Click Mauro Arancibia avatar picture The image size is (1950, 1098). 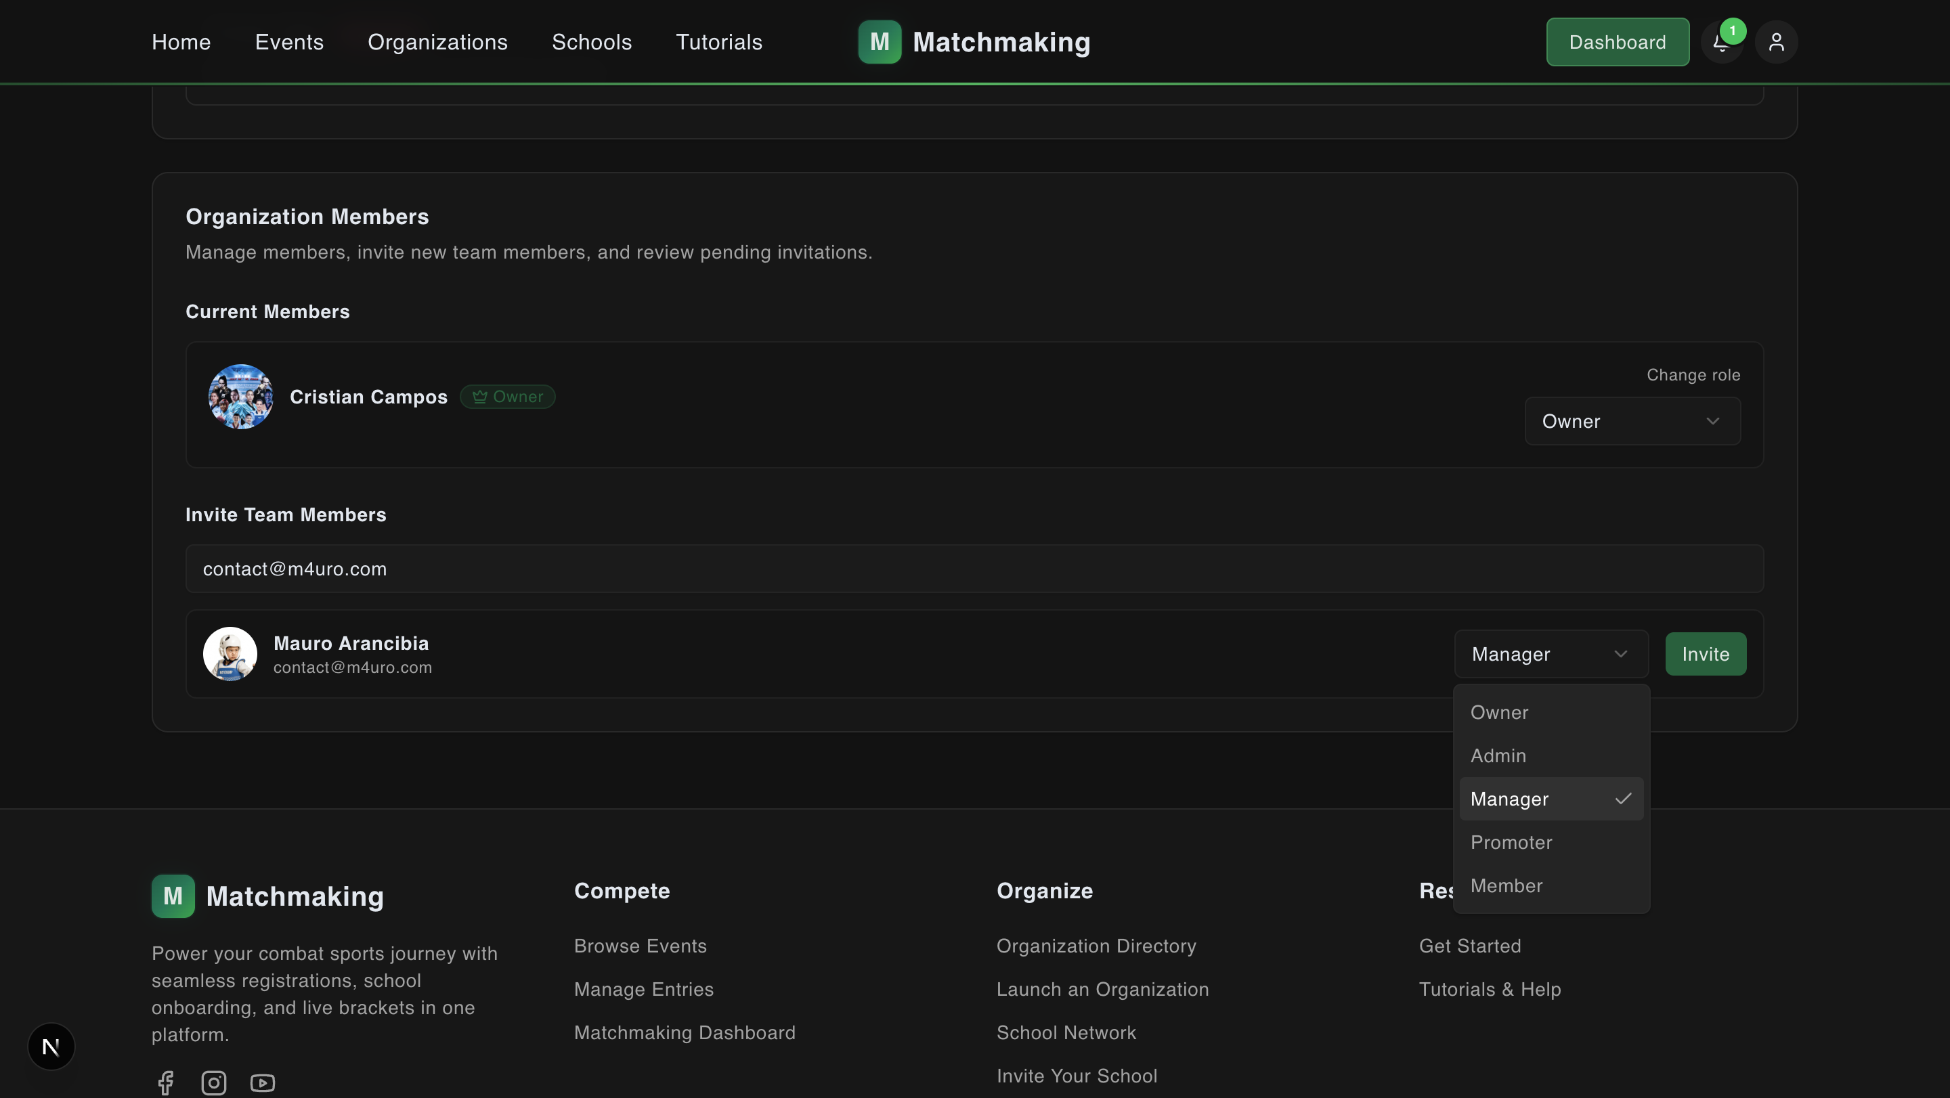click(230, 654)
